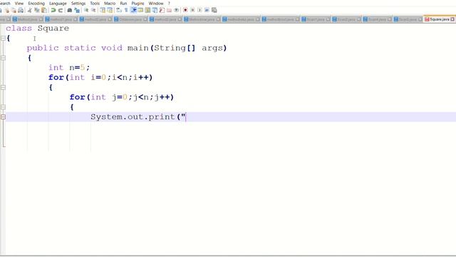Screen dimensions: 456x257
Task: Open the Encoding menu
Action: point(36,3)
